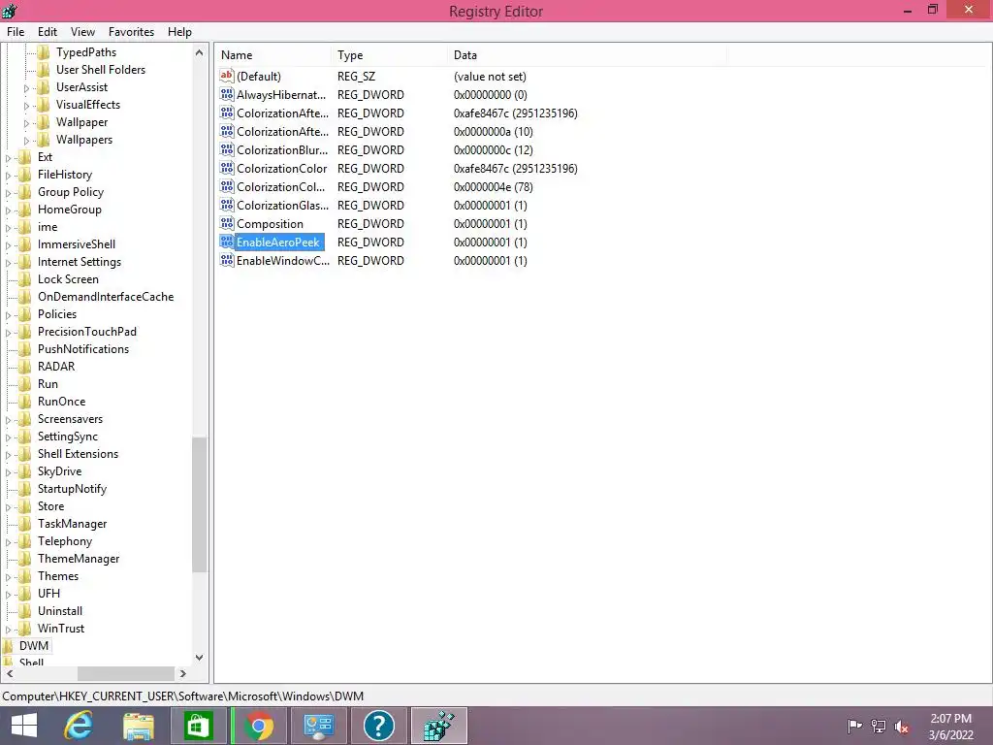Click the tree horizontal scroll left arrow
Viewport: 993px width, 745px height.
click(x=10, y=674)
